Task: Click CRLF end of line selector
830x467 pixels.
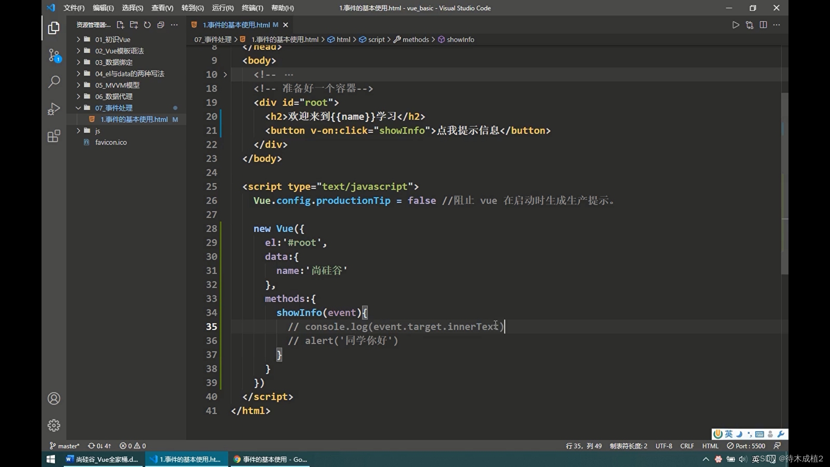Action: tap(687, 446)
